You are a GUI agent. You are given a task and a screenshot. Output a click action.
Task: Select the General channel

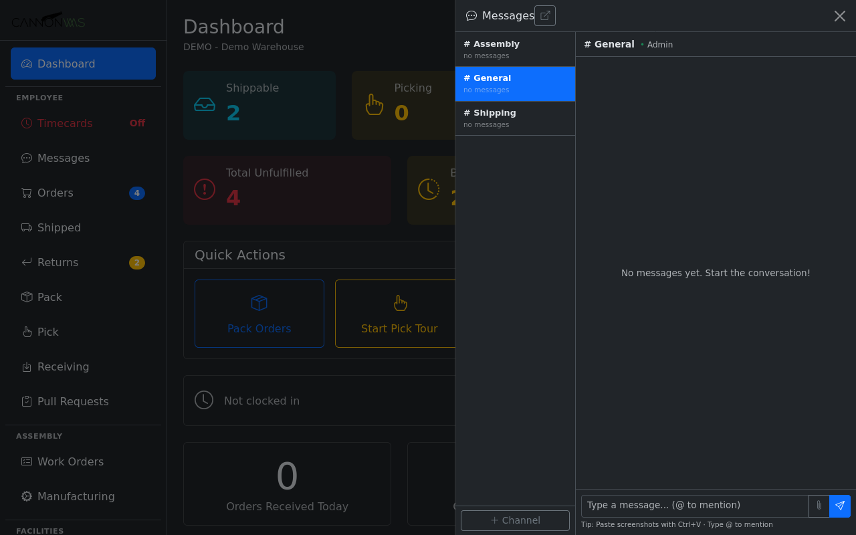point(515,84)
